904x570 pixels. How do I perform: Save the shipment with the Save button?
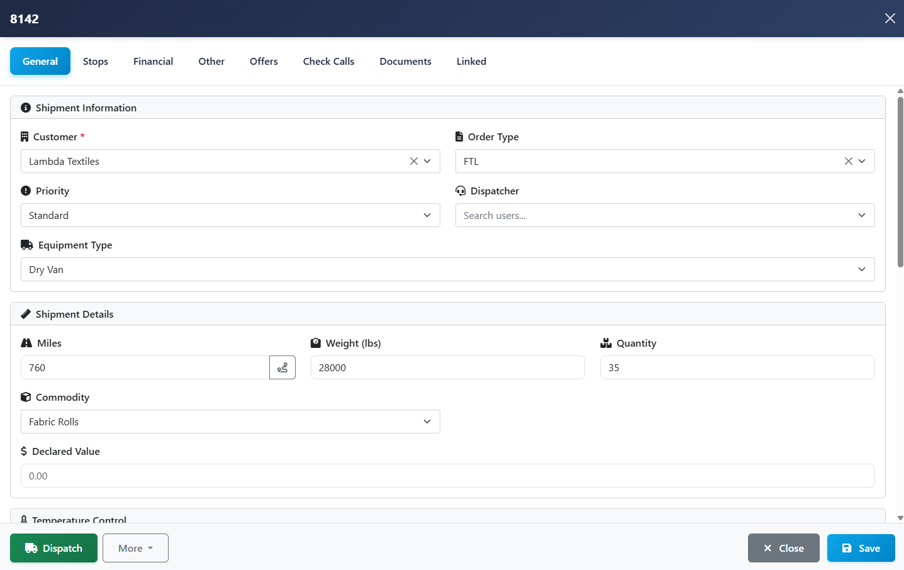(861, 548)
